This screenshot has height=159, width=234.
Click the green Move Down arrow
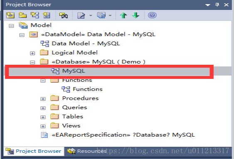click(x=136, y=15)
